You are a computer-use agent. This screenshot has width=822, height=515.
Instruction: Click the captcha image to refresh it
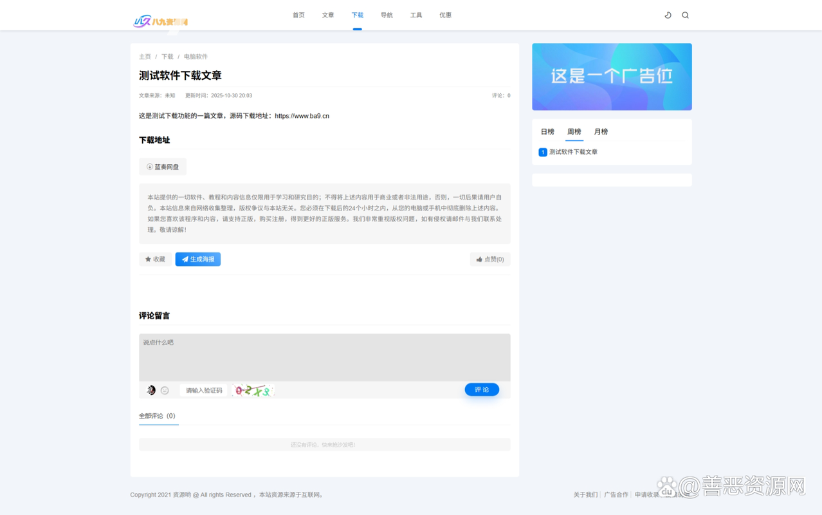point(252,389)
